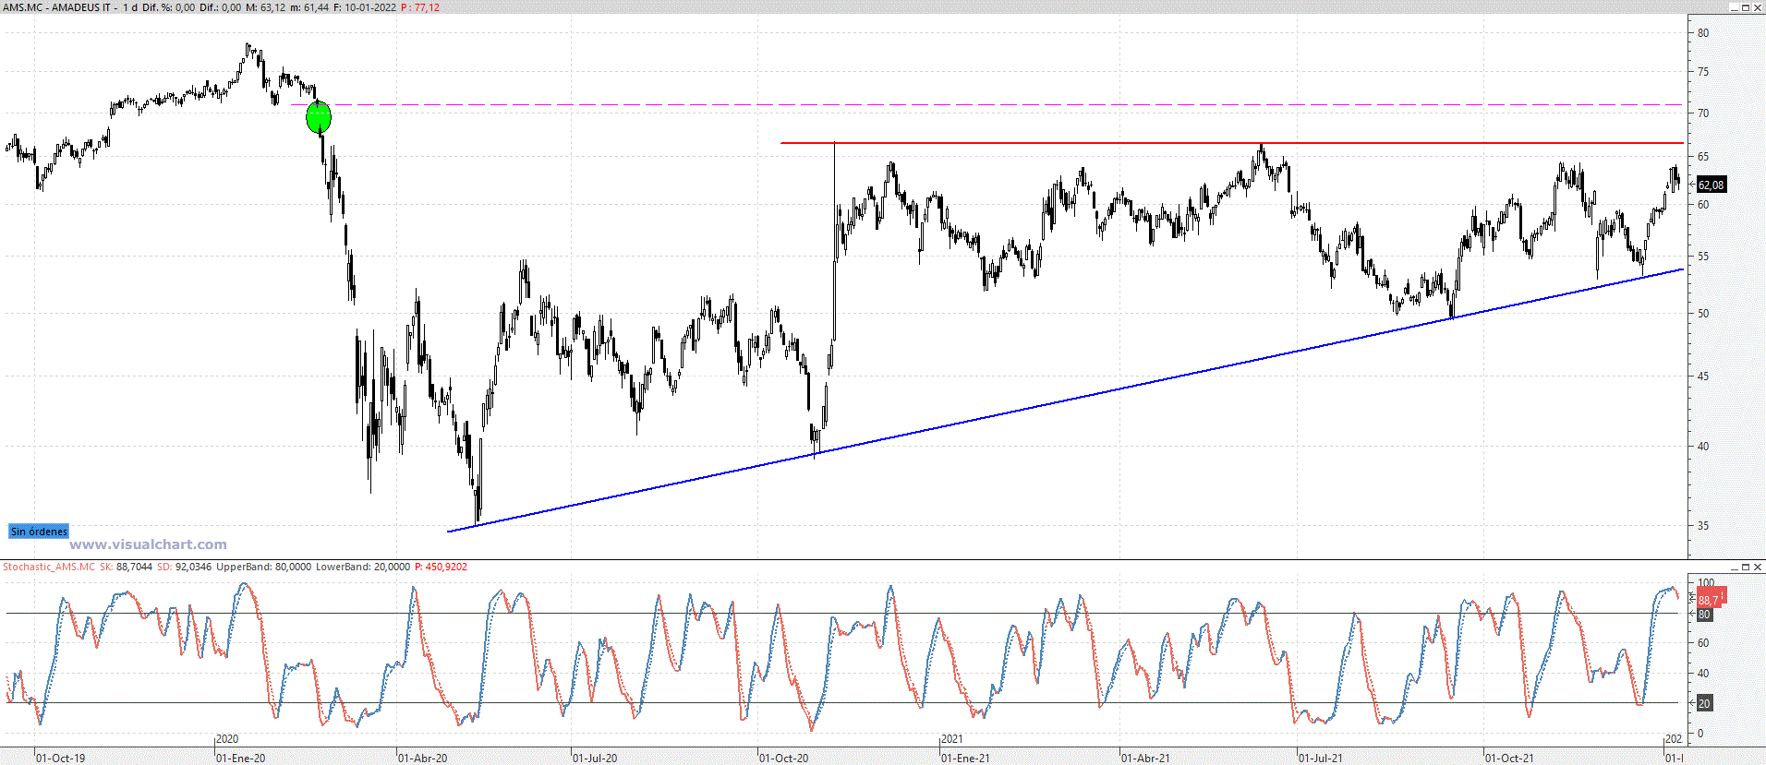
Task: Maximize the Stochastic indicator pane
Action: [1746, 567]
